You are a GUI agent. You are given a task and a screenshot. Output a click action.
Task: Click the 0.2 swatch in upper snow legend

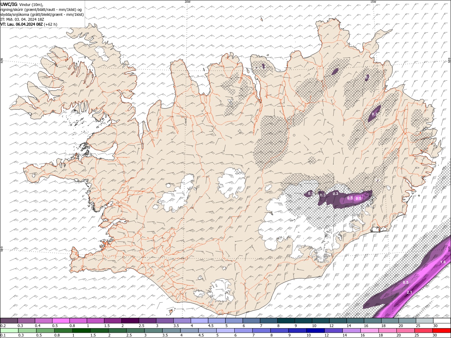pos(9,321)
